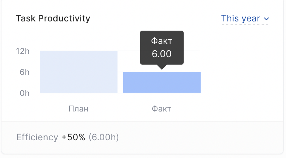Click the This year link text
286x158 pixels.
(x=241, y=18)
